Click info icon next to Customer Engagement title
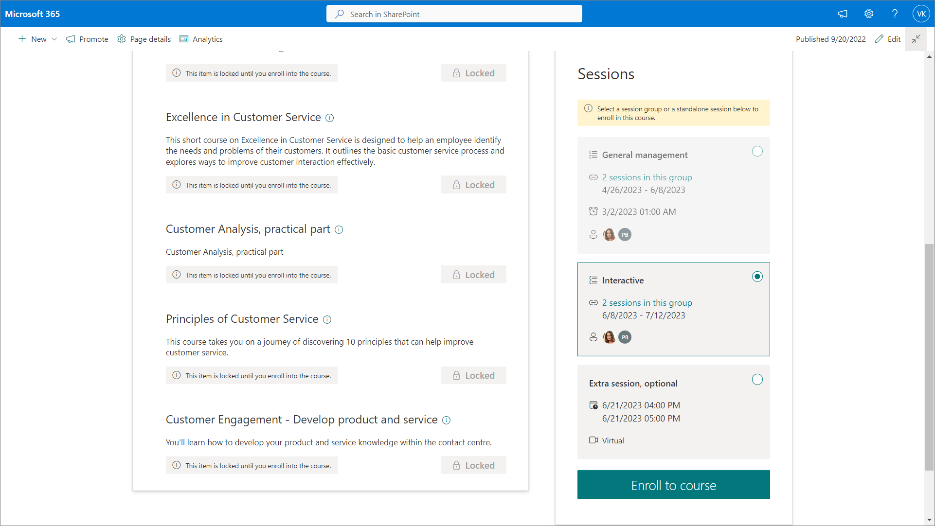 [x=446, y=420]
